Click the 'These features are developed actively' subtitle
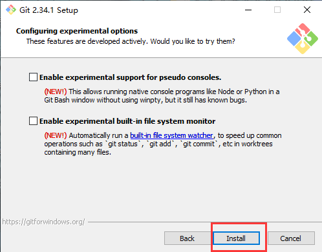The height and width of the screenshot is (252, 322). (x=131, y=41)
